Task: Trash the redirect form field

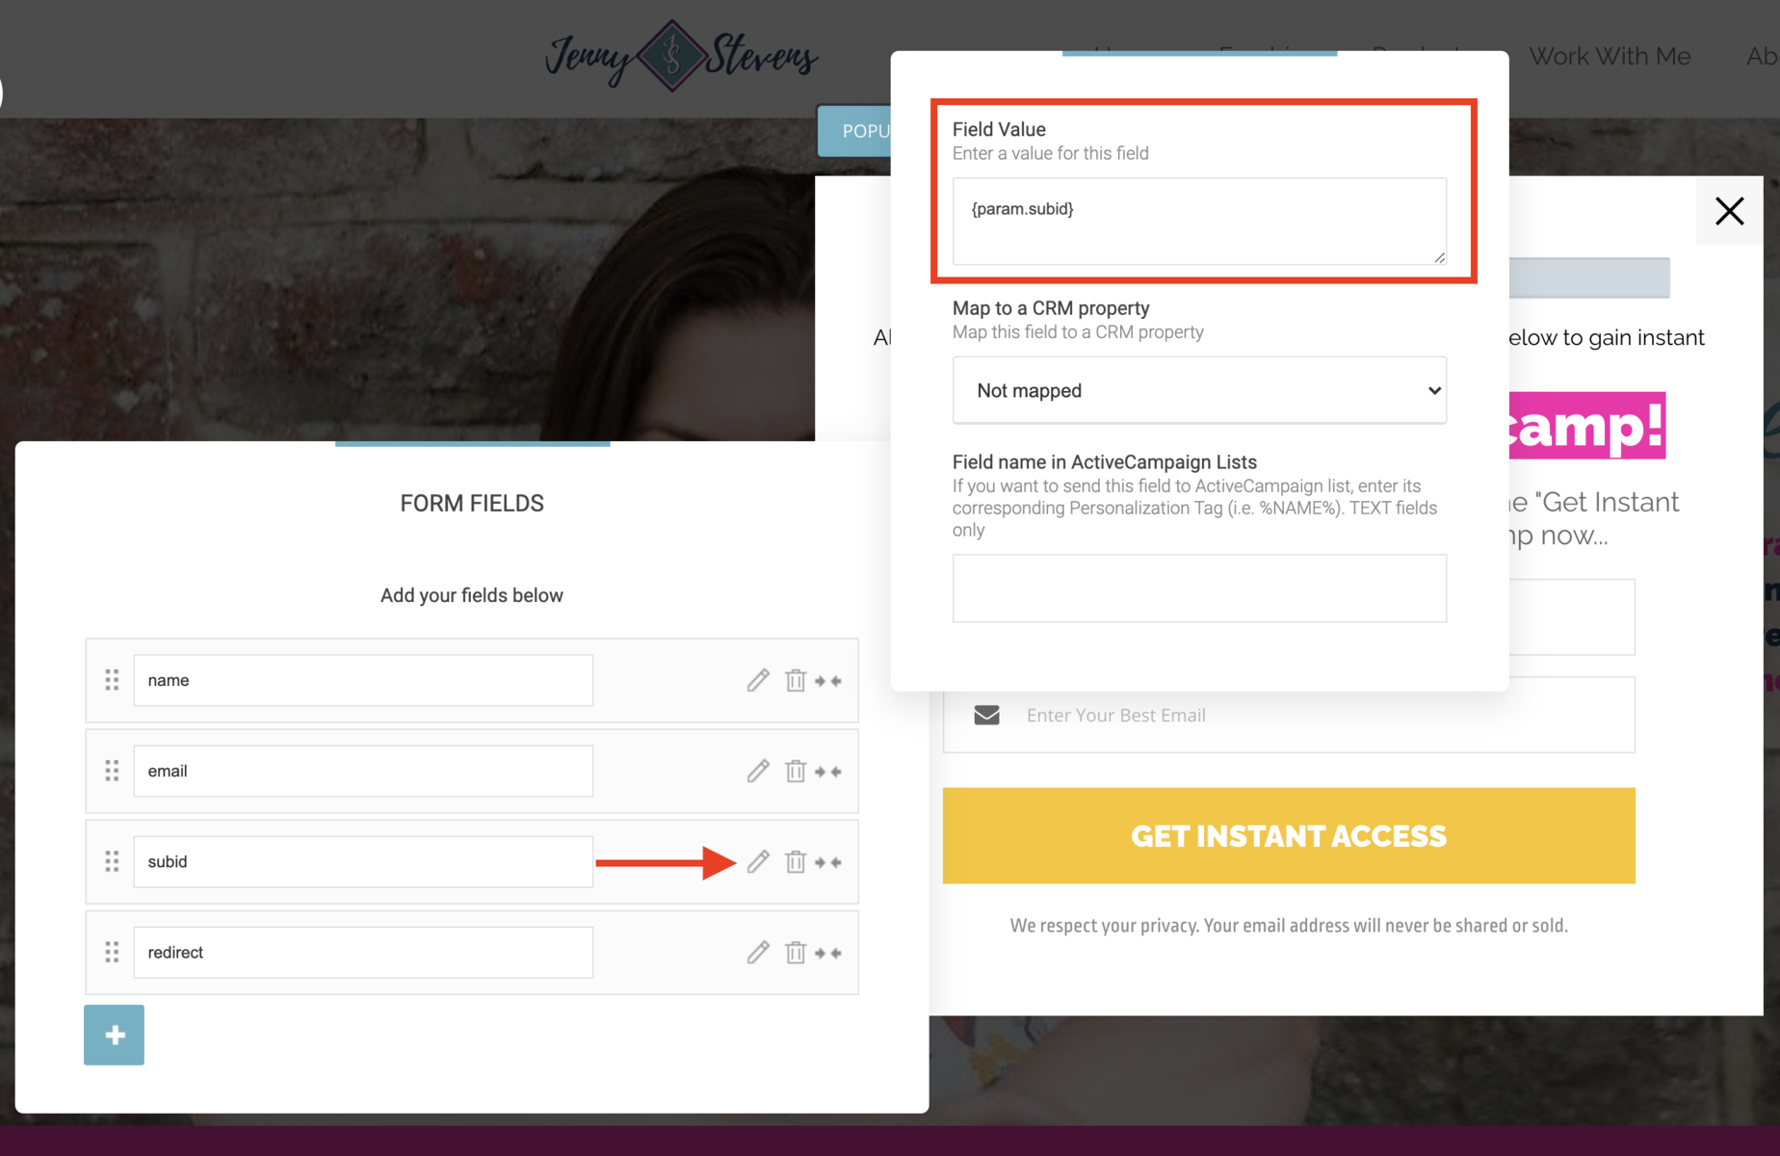Action: pyautogui.click(x=795, y=952)
